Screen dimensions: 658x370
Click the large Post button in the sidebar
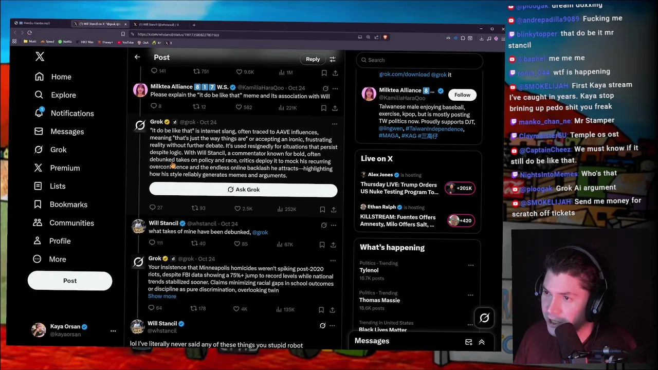[x=70, y=281]
